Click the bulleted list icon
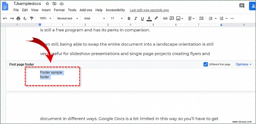The width and height of the screenshot is (256, 124). click(221, 18)
